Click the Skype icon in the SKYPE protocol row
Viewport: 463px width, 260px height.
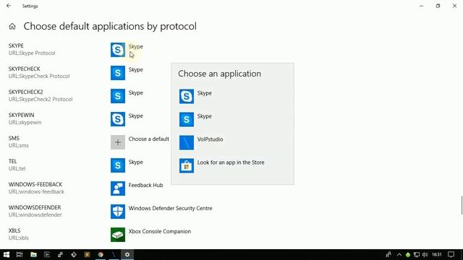coord(118,50)
